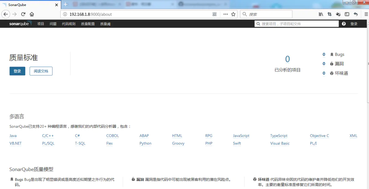Open the PL/I language link
This screenshot has height=189, width=369.
(313, 143)
